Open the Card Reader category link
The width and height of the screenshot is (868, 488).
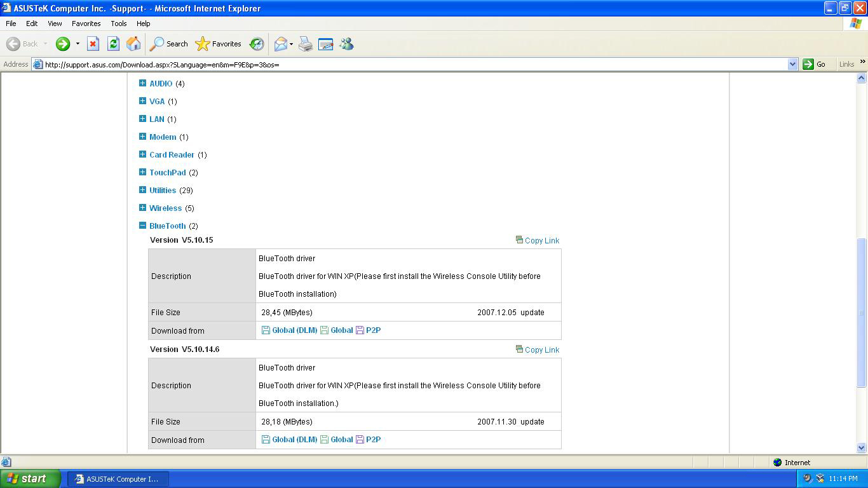(x=172, y=154)
